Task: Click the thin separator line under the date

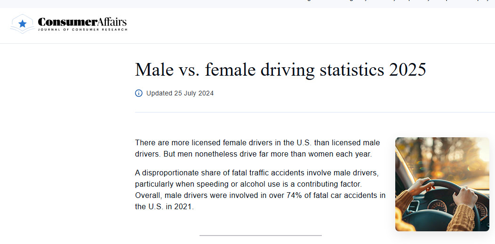Action: pos(314,112)
